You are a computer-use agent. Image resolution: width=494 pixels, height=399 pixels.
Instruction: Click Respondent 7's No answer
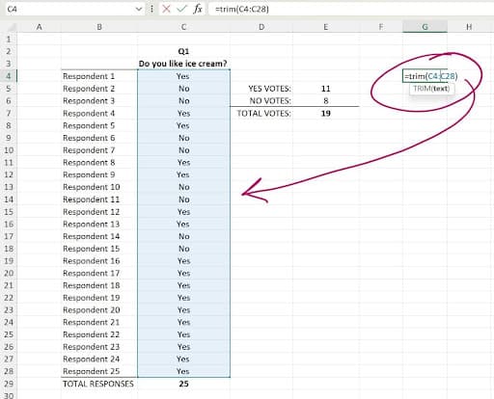point(183,150)
